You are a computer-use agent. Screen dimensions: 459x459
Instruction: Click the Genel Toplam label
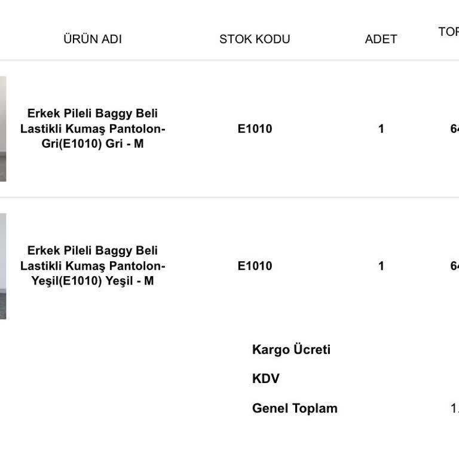[x=295, y=409]
